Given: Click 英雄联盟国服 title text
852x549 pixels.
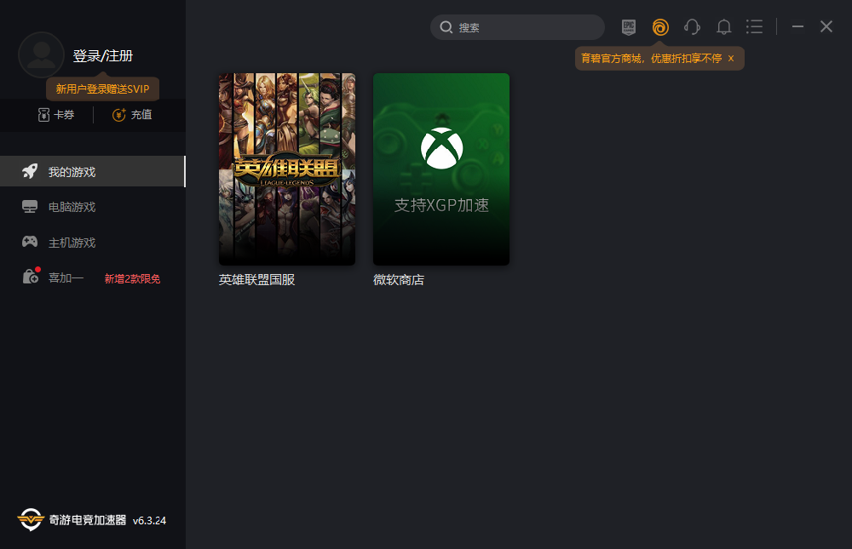Looking at the screenshot, I should 256,280.
